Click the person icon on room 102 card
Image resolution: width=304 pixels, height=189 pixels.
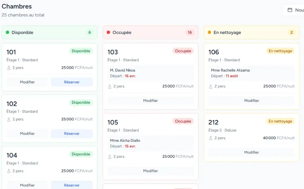(x=9, y=120)
